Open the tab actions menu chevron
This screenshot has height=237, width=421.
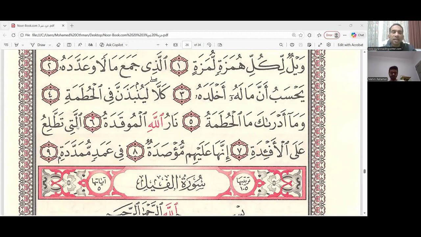pos(5,25)
